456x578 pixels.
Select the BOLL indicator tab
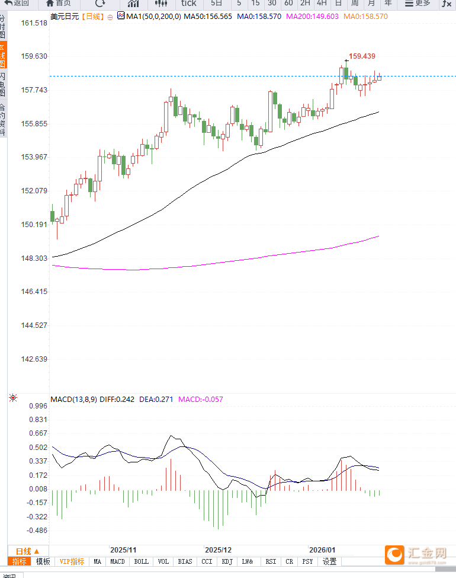[141, 561]
